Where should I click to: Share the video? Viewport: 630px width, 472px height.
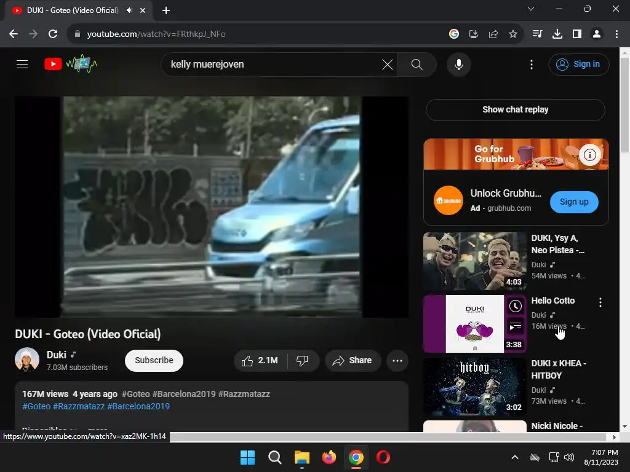click(353, 360)
